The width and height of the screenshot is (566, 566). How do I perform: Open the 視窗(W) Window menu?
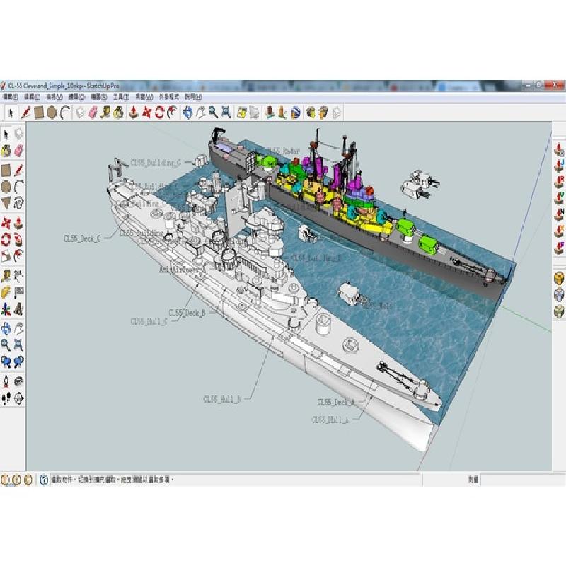(x=144, y=97)
